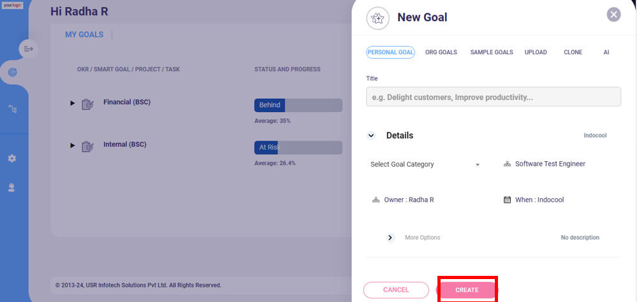This screenshot has width=637, height=302.
Task: Click the CANCEL button
Action: [396, 291]
